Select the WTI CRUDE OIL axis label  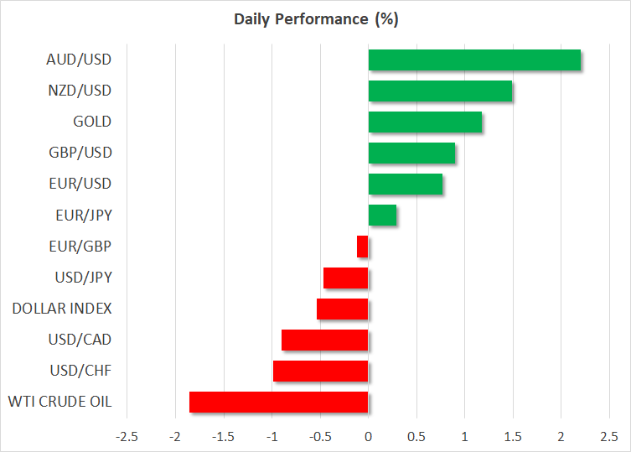pyautogui.click(x=61, y=402)
